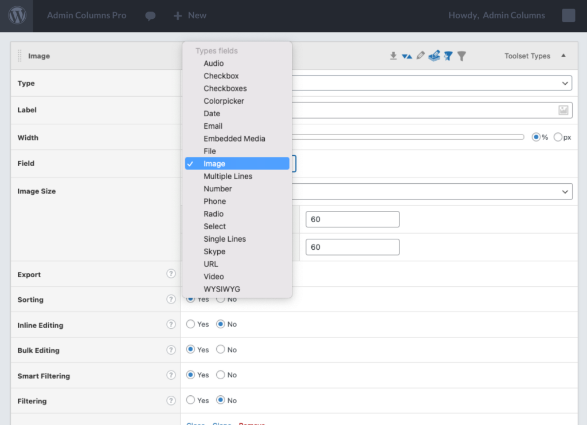This screenshot has height=425, width=587.
Task: Select the checked Image field option
Action: pyautogui.click(x=237, y=163)
